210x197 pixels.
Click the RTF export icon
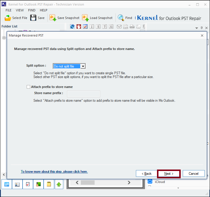tap(139, 27)
